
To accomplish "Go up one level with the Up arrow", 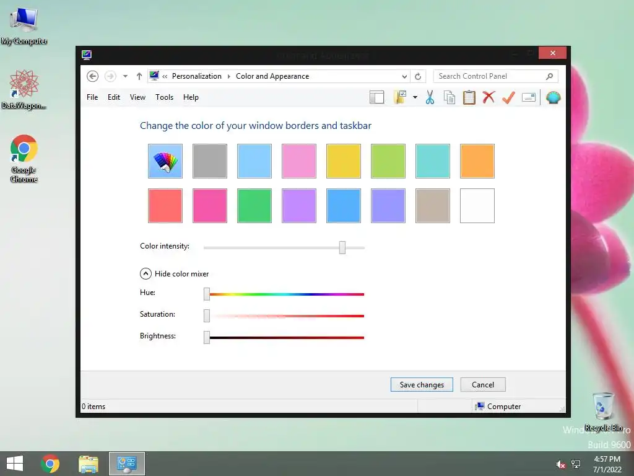I will [x=139, y=76].
